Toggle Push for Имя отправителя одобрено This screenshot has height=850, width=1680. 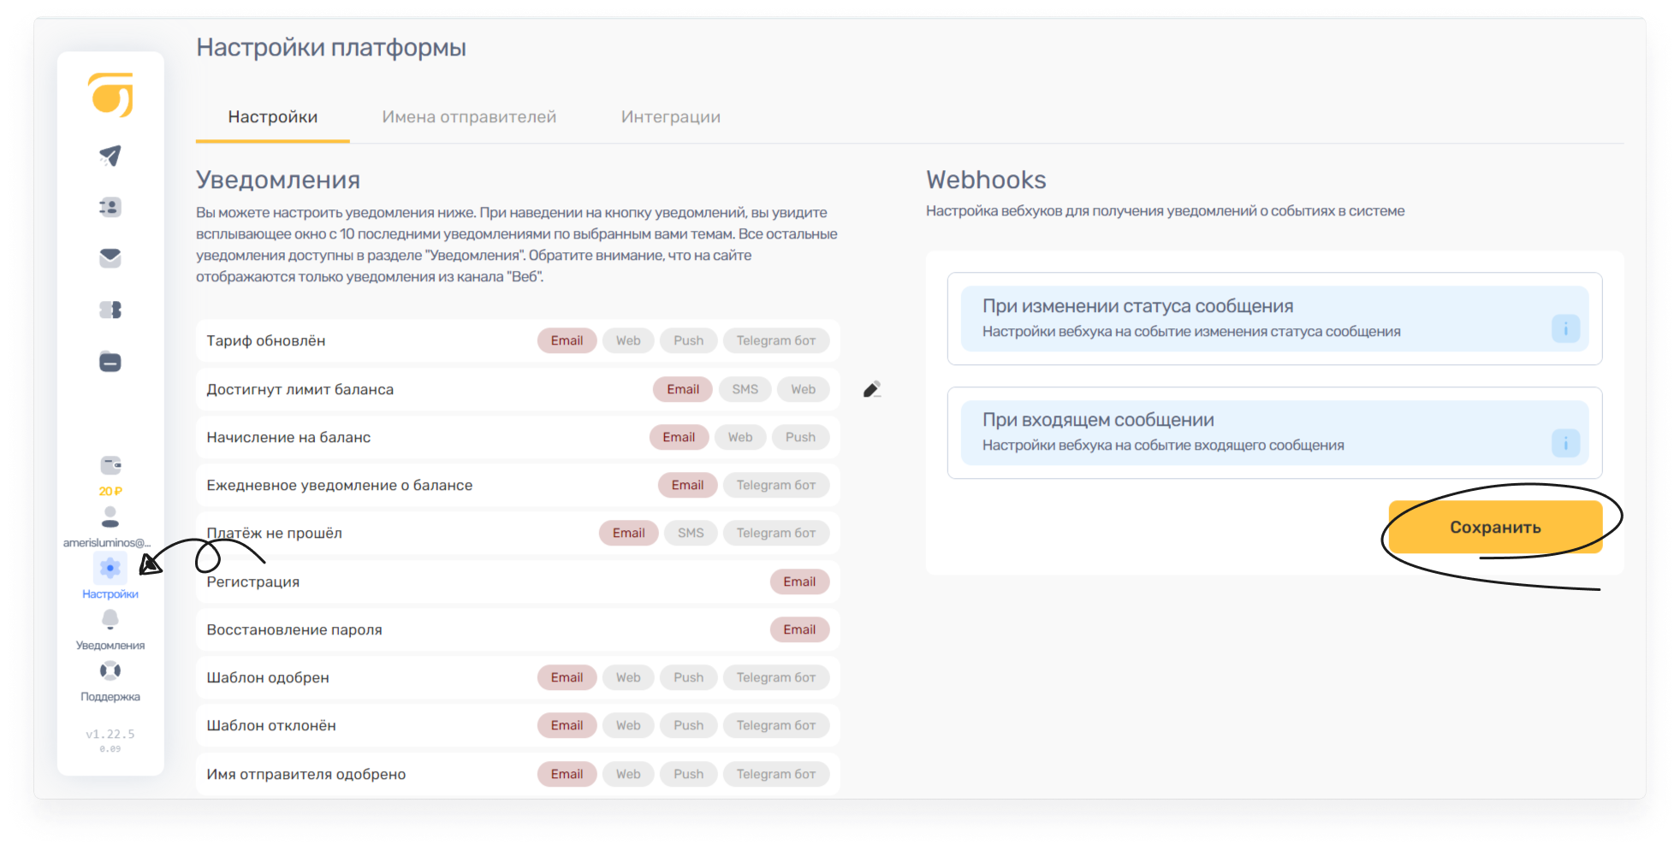688,774
